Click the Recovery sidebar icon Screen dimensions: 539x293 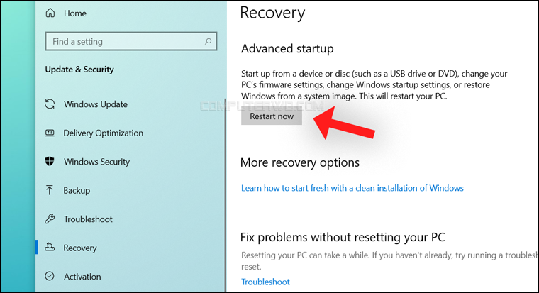pos(50,247)
